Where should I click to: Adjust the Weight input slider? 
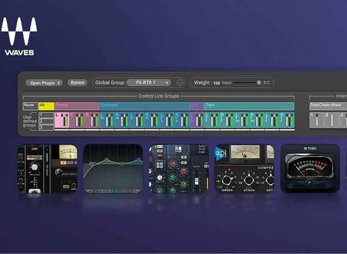pos(243,83)
